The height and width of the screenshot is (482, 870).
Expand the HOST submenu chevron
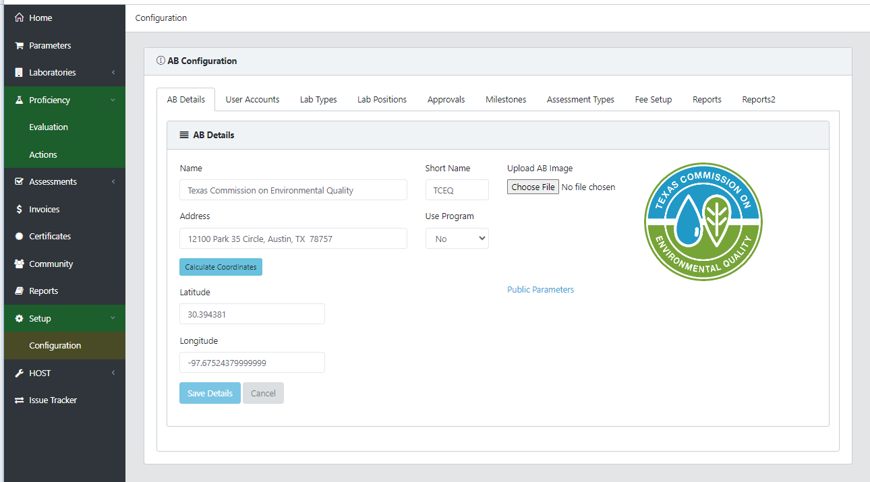click(113, 373)
